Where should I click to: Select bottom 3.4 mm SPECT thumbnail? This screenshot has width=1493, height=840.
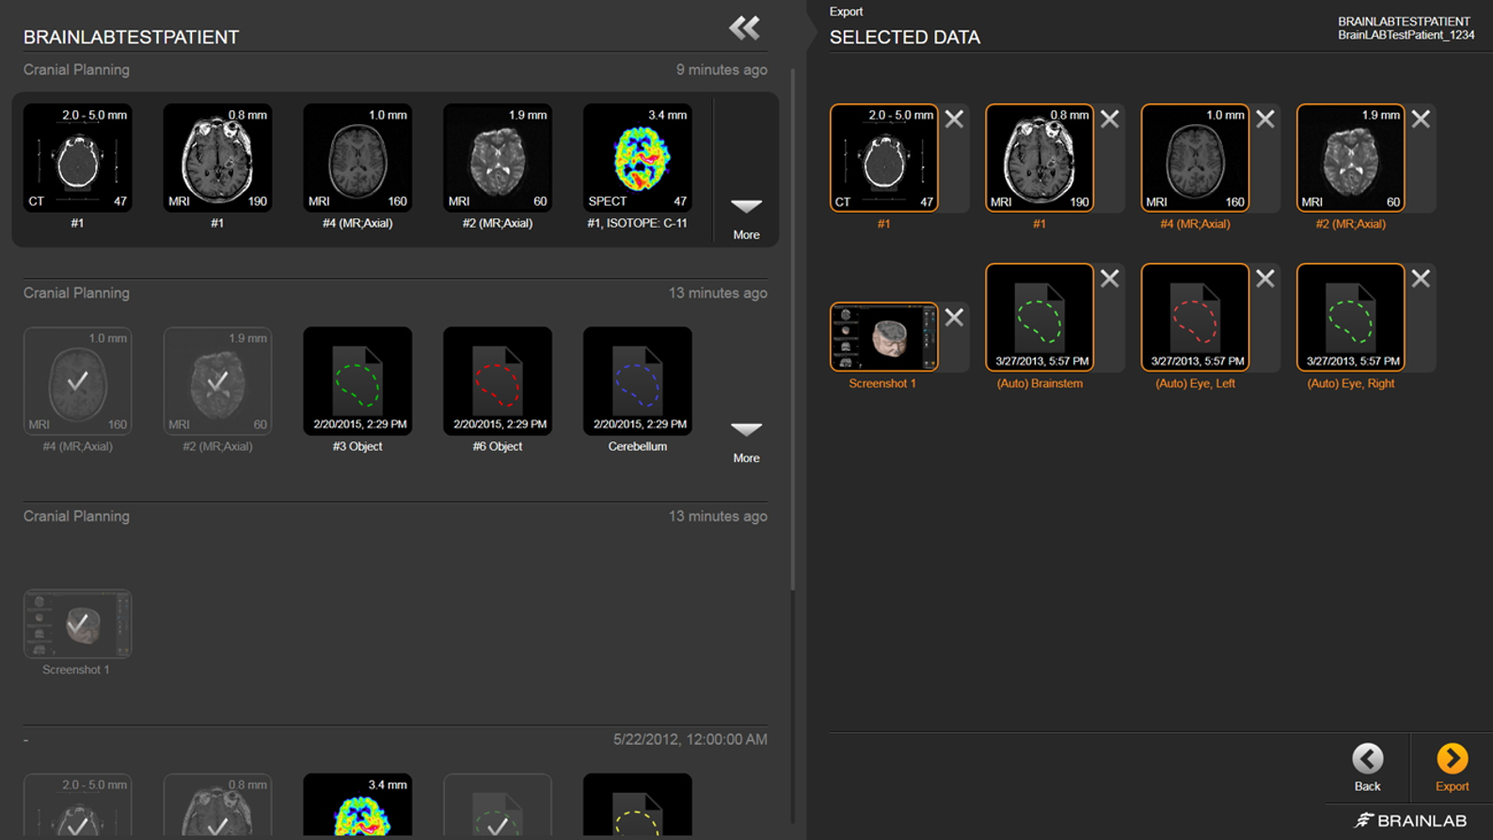[357, 806]
